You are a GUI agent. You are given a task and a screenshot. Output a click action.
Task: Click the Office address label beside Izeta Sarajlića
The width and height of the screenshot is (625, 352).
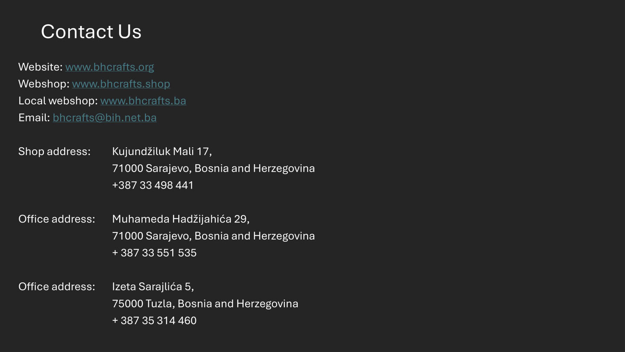[x=56, y=287]
